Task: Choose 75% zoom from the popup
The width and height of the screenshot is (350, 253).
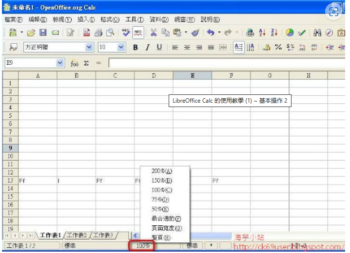Action: point(160,199)
